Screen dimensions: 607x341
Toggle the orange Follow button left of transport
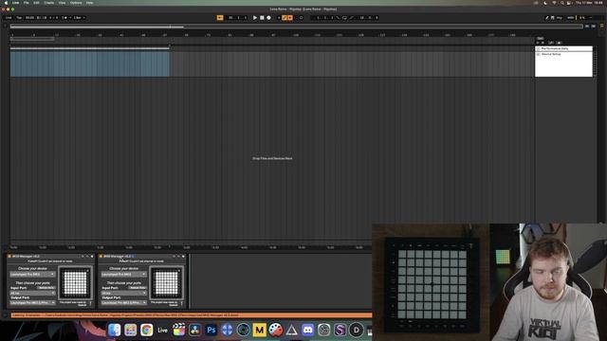click(220, 18)
